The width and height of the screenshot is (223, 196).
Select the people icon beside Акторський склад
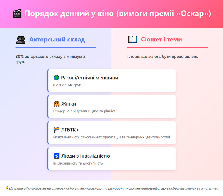click(20, 39)
